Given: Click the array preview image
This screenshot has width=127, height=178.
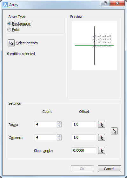Looking at the screenshot, I should click(x=94, y=46).
